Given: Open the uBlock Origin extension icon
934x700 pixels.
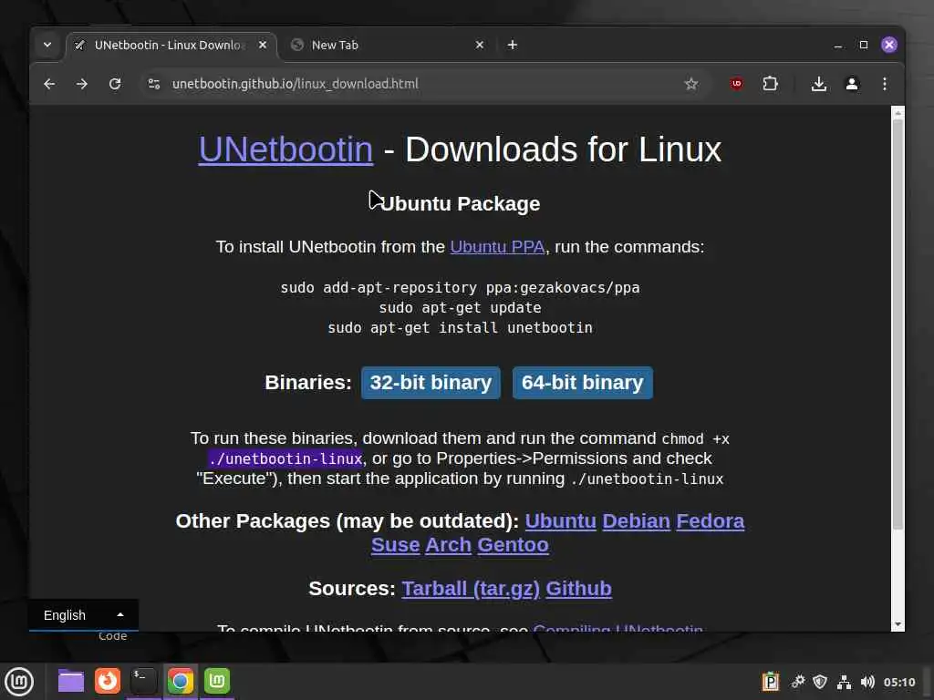Looking at the screenshot, I should click(x=737, y=84).
